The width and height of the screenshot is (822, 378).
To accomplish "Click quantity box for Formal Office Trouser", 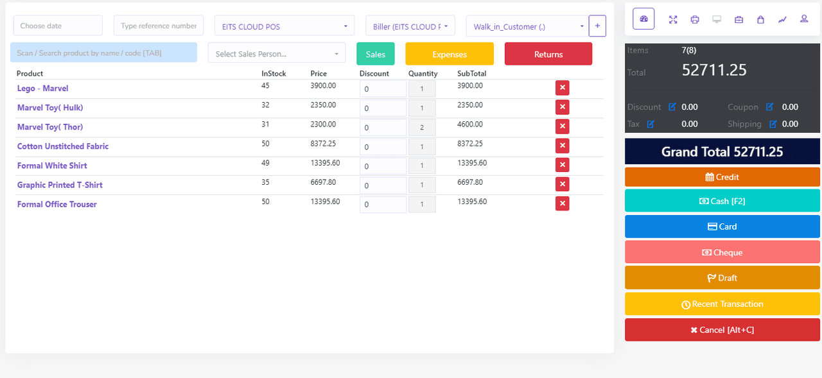I will tap(422, 204).
